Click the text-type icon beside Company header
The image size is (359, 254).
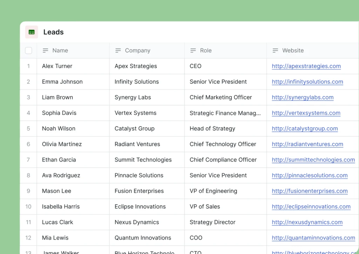click(118, 51)
